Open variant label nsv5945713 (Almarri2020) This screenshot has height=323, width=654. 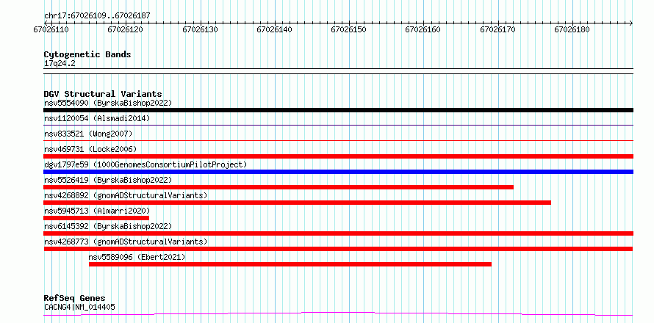pos(97,211)
